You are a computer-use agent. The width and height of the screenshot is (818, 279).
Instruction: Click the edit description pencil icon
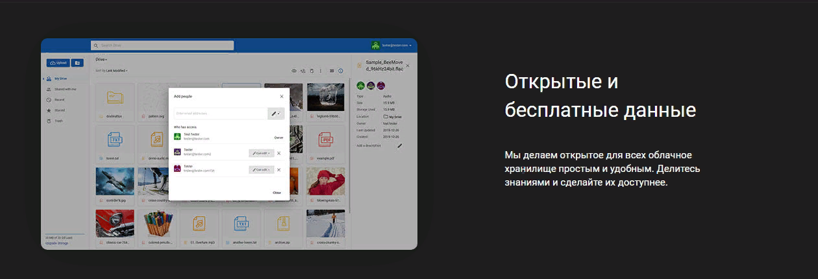click(x=400, y=146)
